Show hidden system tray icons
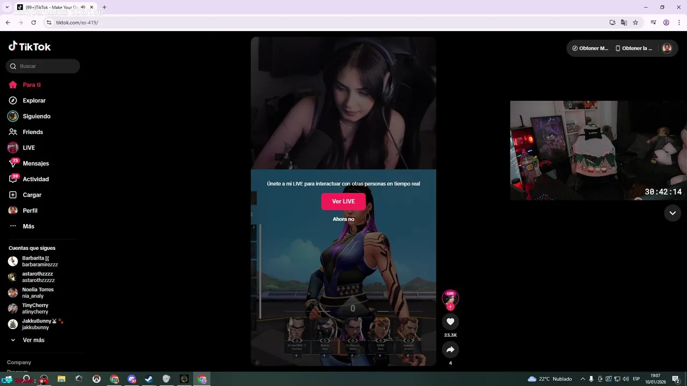The width and height of the screenshot is (687, 386). [x=582, y=379]
